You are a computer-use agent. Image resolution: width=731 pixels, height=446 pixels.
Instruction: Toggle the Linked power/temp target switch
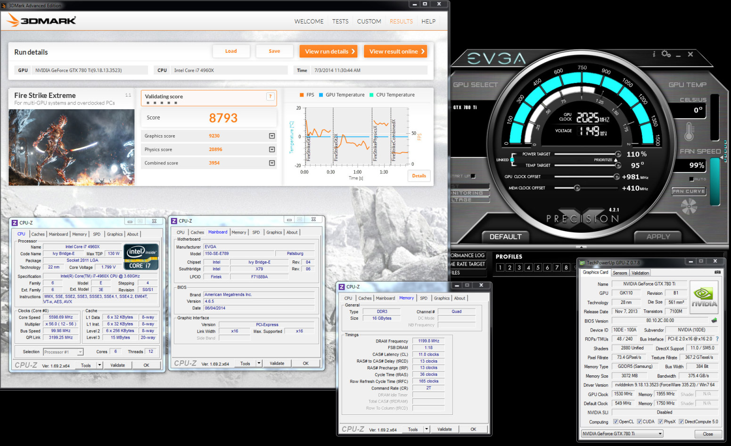tap(513, 160)
